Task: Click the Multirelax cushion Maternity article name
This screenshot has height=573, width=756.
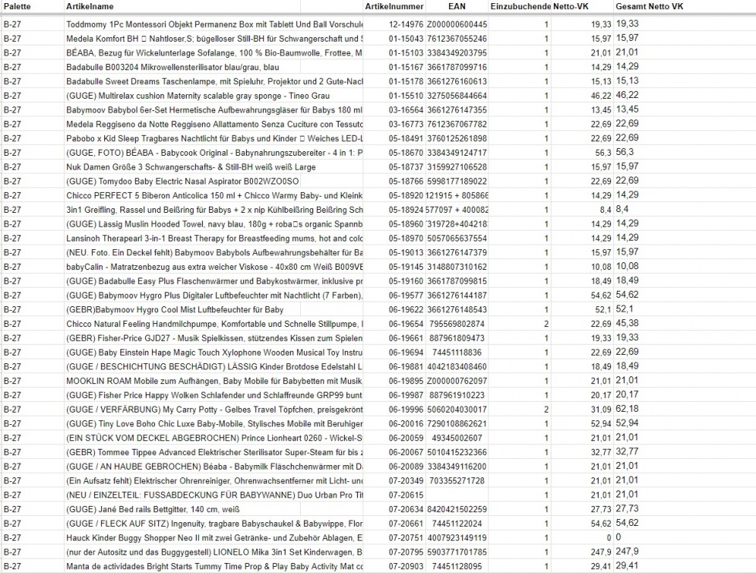Action: 198,96
